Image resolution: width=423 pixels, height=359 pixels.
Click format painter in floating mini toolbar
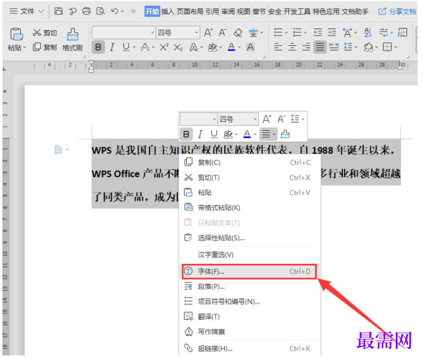pyautogui.click(x=285, y=134)
